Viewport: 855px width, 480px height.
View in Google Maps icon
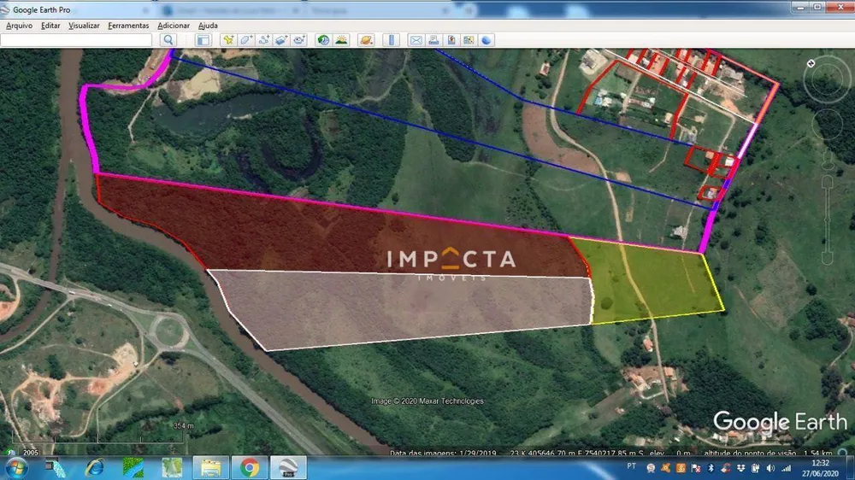tap(469, 40)
